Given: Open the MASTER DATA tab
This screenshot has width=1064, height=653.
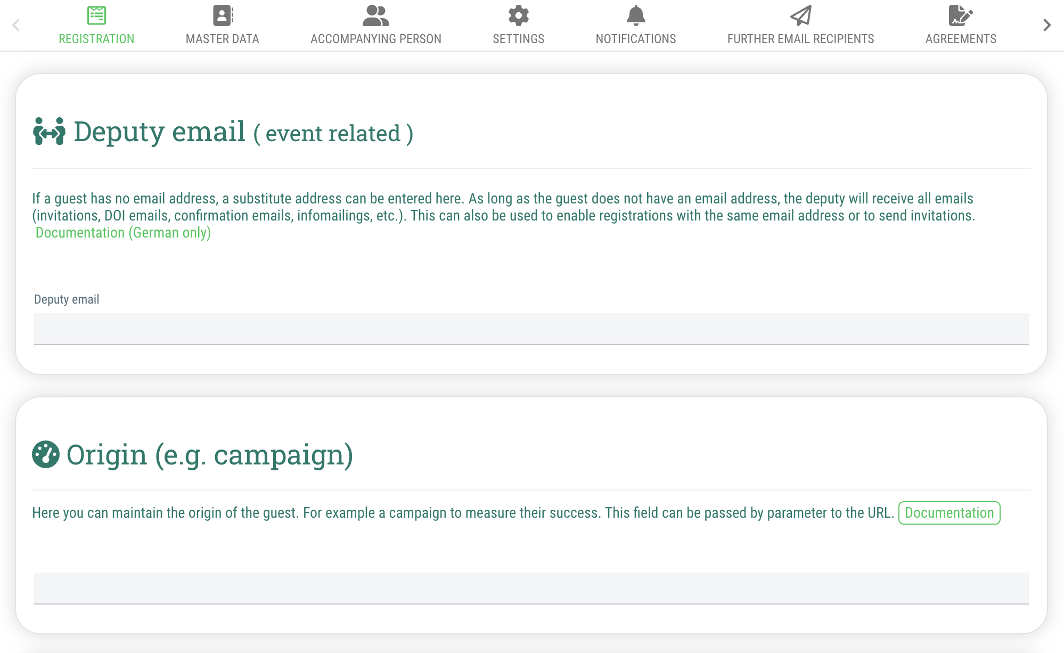Looking at the screenshot, I should tap(223, 39).
